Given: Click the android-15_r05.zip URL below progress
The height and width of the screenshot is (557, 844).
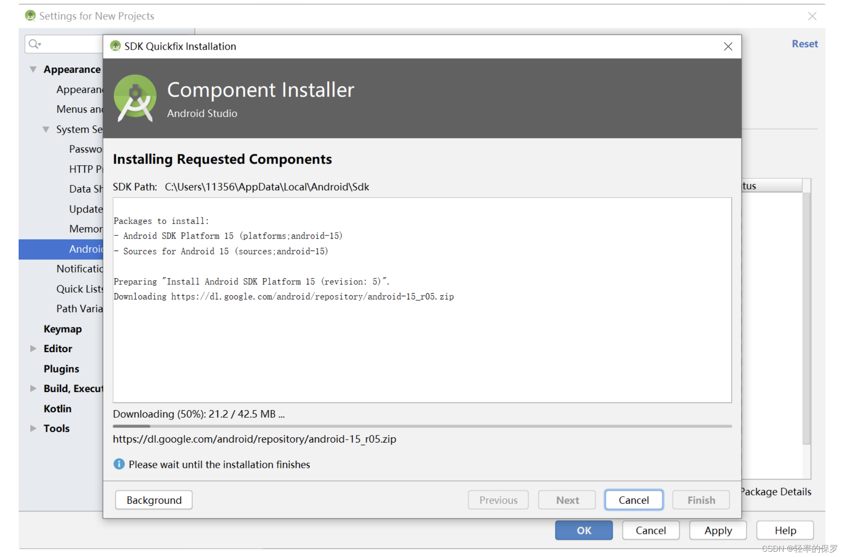Looking at the screenshot, I should (254, 439).
